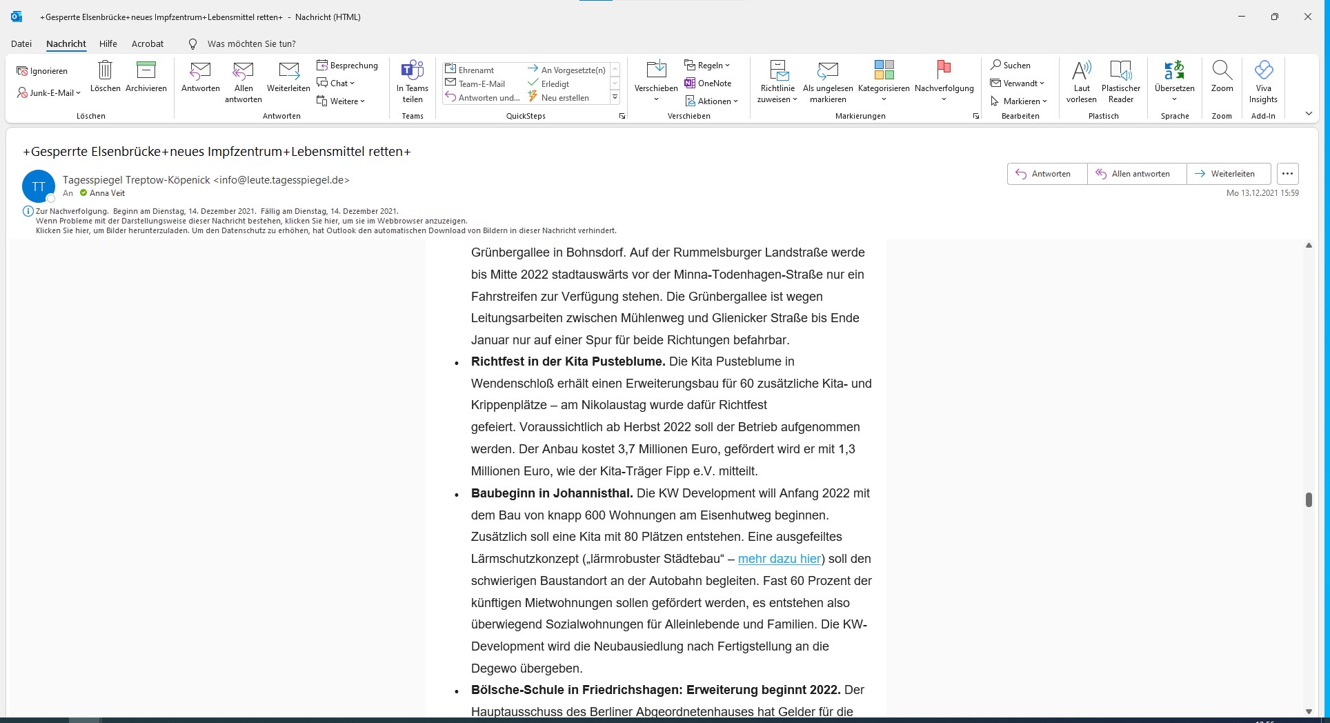This screenshot has width=1330, height=723.
Task: Open Richtlinie zuweisen dropdown
Action: (x=777, y=81)
